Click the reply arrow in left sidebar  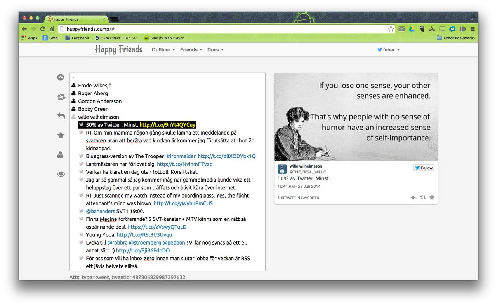(61, 115)
